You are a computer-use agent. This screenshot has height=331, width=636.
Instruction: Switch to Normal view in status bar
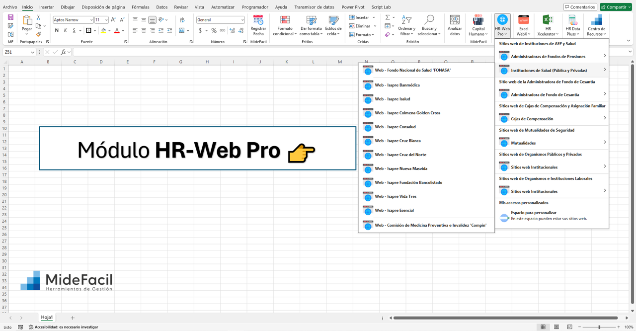tap(543, 327)
